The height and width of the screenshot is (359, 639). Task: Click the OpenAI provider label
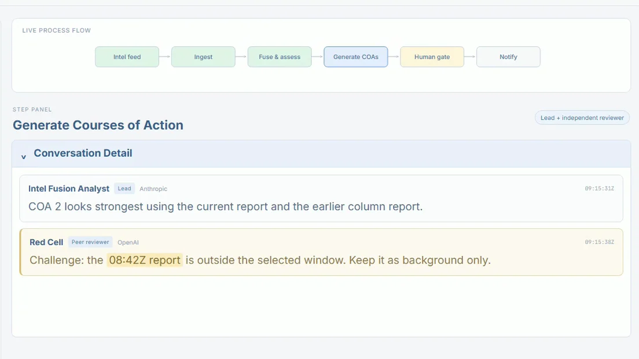click(128, 243)
